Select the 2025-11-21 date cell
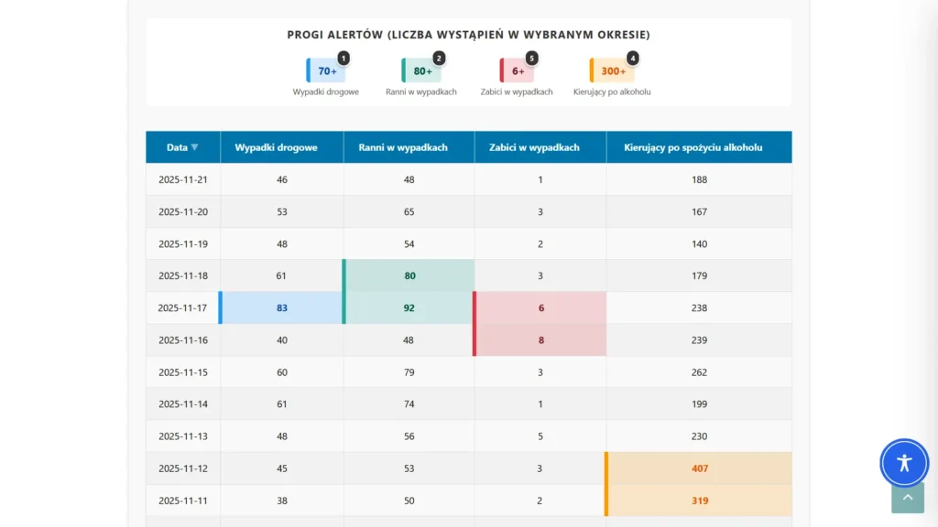Image resolution: width=938 pixels, height=527 pixels. 183,179
